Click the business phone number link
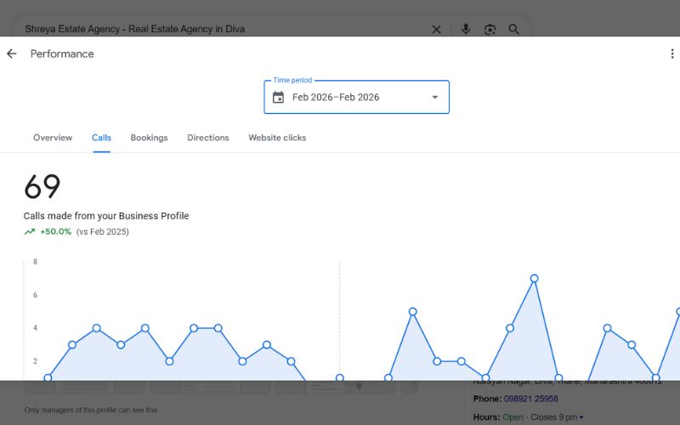680x425 pixels. click(532, 399)
